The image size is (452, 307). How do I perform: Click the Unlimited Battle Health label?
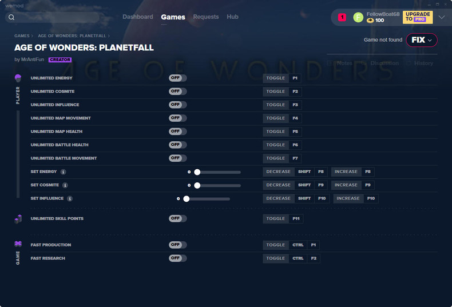click(x=60, y=145)
